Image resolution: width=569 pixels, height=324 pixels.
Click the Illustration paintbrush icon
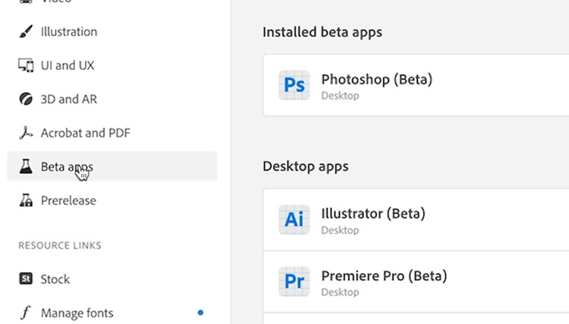click(x=26, y=32)
